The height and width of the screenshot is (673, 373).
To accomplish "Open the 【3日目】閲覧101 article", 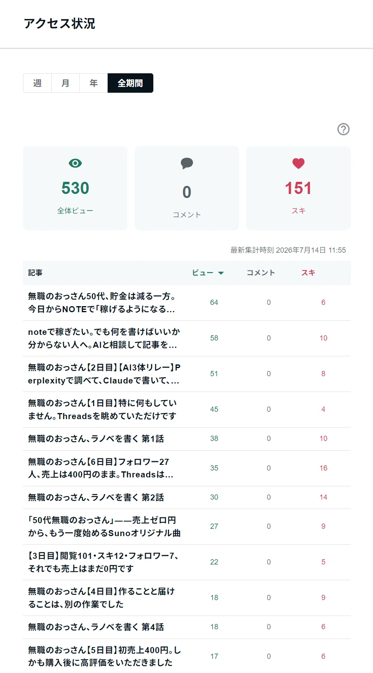I will [103, 562].
